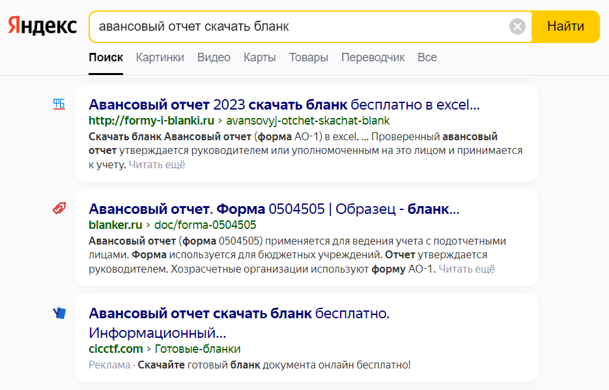
Task: Click Читать ещё under formy-i-blanki result
Action: [x=157, y=164]
